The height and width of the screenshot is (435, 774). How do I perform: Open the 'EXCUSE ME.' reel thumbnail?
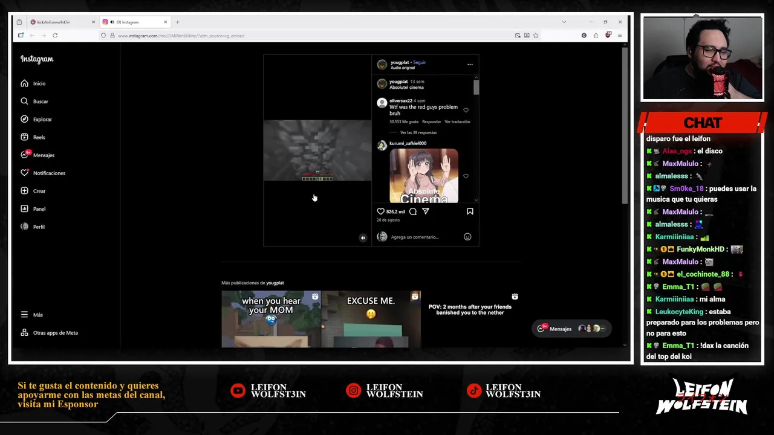point(371,319)
